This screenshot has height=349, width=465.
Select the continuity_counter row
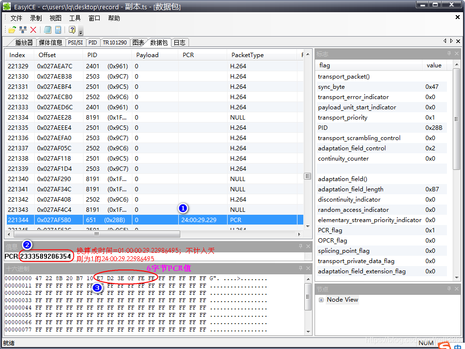click(381, 159)
